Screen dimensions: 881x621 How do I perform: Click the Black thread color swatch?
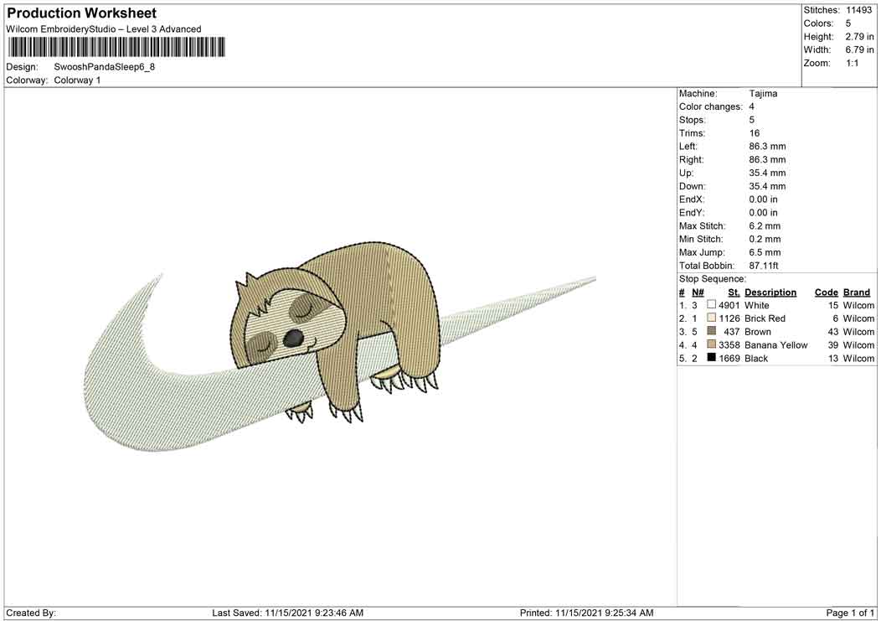tap(711, 358)
